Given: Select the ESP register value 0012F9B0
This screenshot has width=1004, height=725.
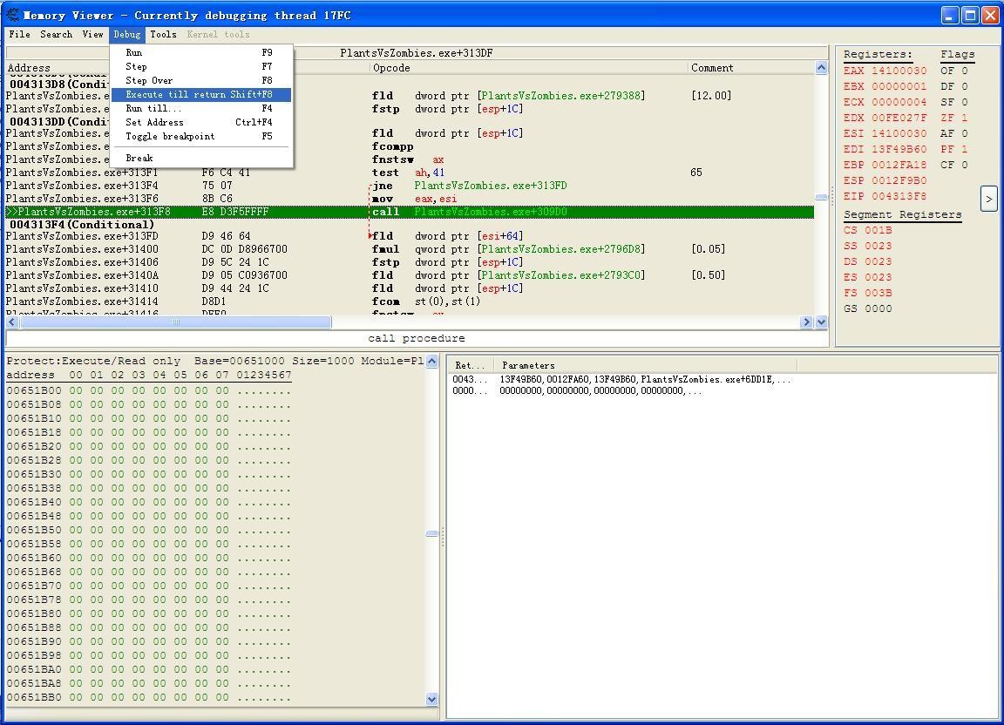Looking at the screenshot, I should coord(899,180).
